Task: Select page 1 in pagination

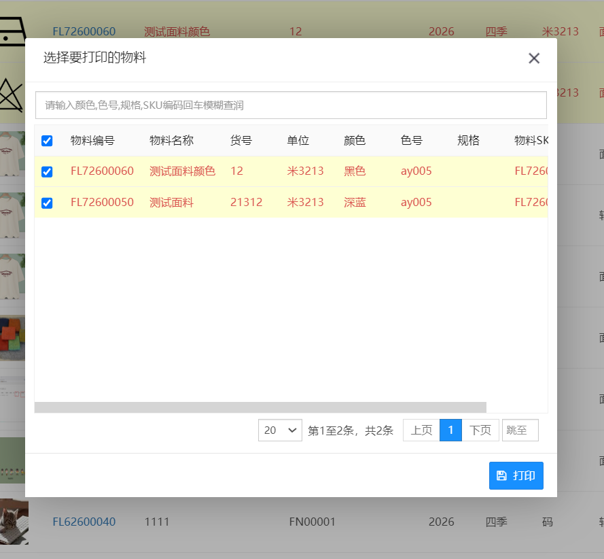Action: coord(450,430)
